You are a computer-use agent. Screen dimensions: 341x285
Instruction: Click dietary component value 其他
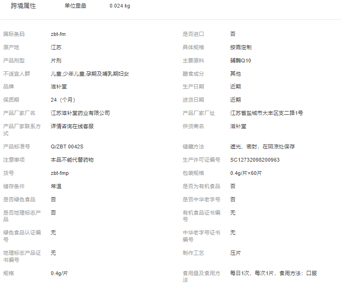[x=236, y=74]
